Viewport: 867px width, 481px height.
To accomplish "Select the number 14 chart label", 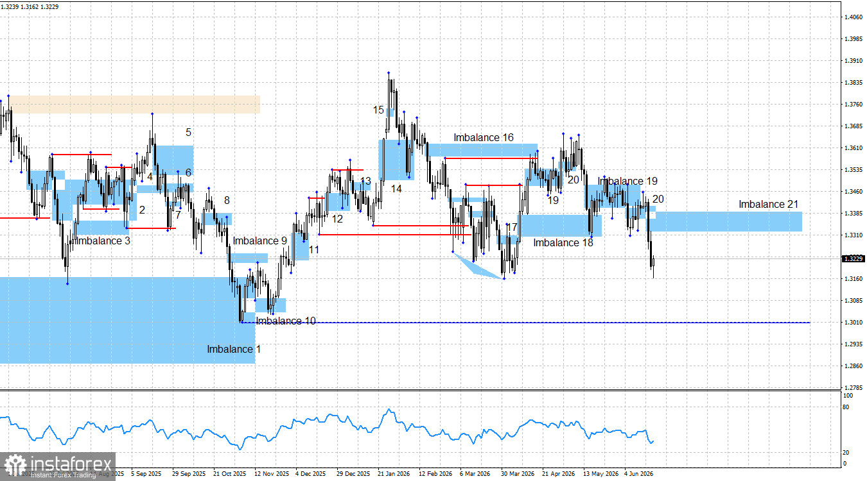I will (396, 189).
